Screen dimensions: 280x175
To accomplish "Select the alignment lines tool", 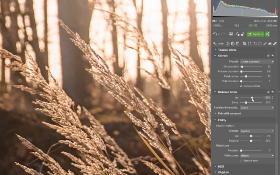I will (249, 43).
